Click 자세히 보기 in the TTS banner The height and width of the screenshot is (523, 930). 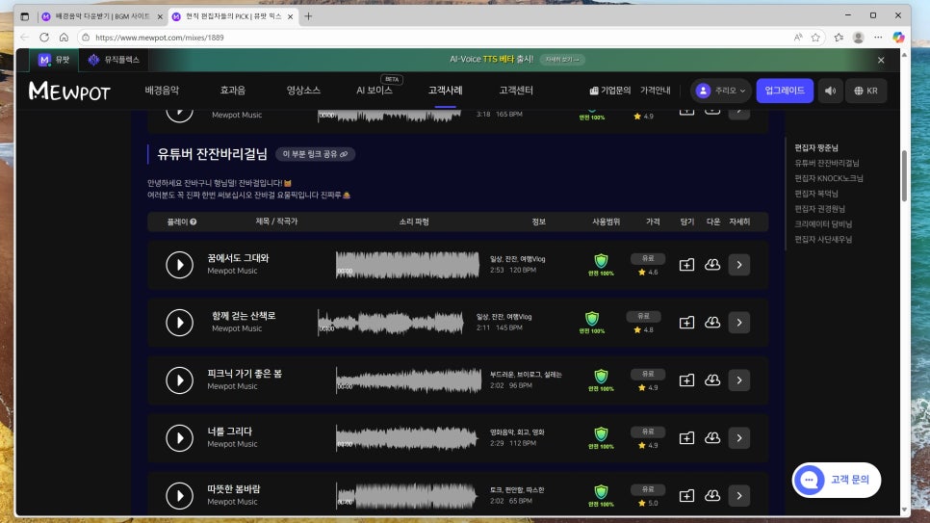(x=561, y=60)
